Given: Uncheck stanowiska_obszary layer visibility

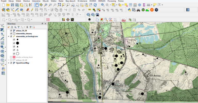Looking at the screenshot, I should click(x=11, y=34).
